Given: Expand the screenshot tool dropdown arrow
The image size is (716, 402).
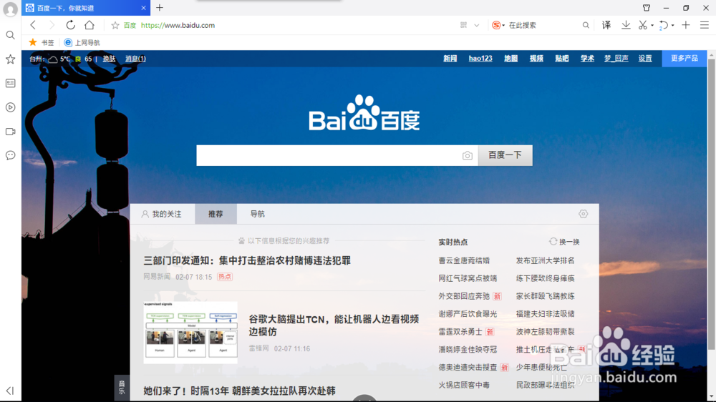Looking at the screenshot, I should [x=652, y=26].
